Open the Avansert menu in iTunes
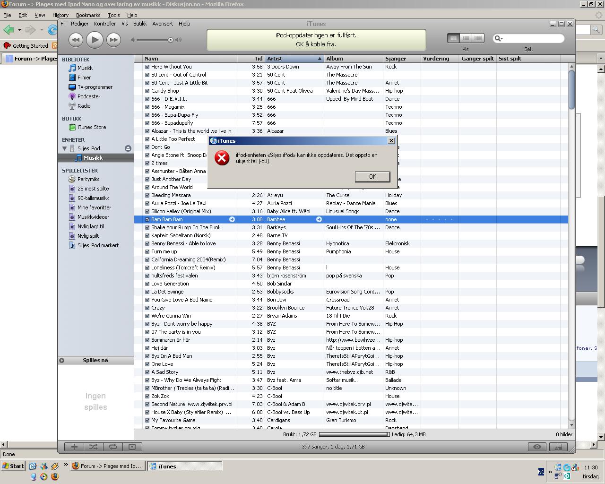 click(163, 24)
